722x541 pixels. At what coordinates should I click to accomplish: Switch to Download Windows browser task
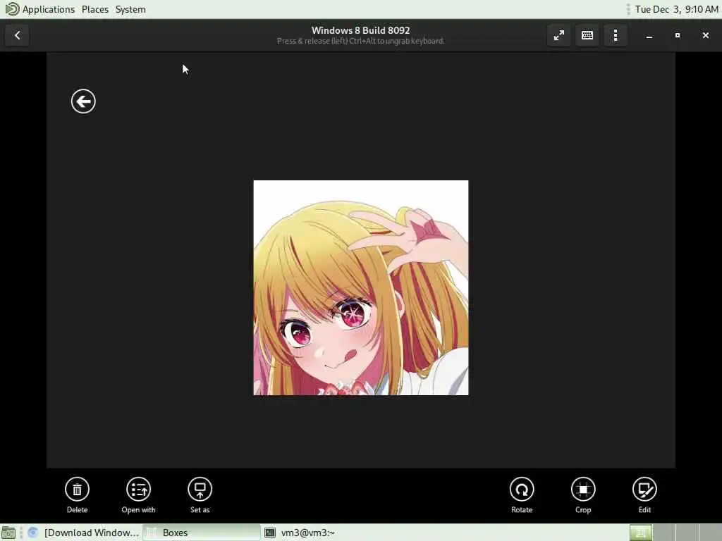click(x=83, y=533)
